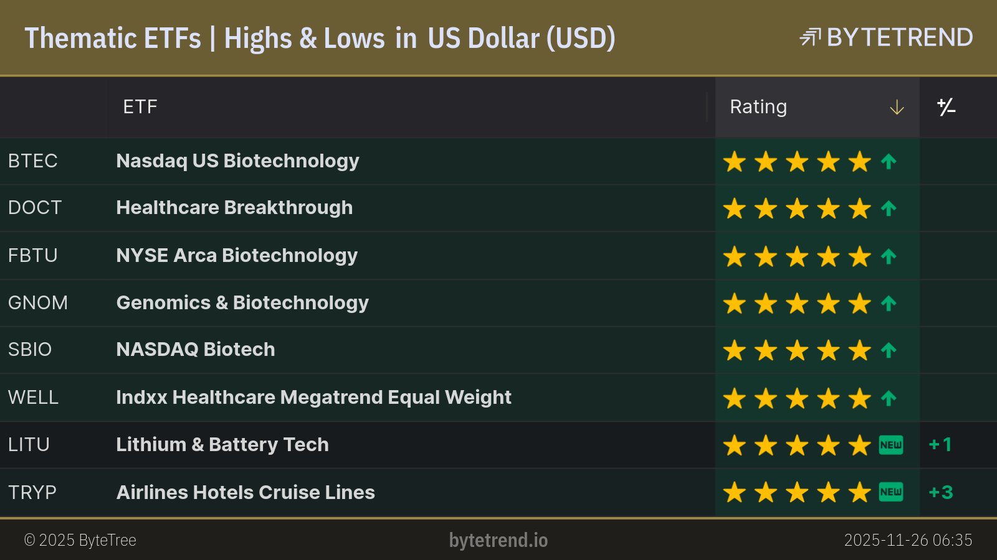
Task: Click Lithium & Battery Tech row name
Action: (x=222, y=445)
